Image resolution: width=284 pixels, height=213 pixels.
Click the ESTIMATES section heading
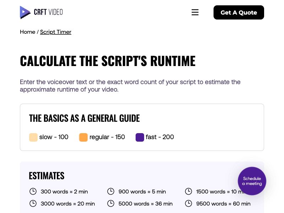pos(47,175)
